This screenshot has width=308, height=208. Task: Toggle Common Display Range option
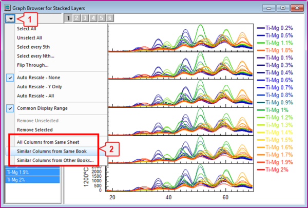pyautogui.click(x=42, y=108)
